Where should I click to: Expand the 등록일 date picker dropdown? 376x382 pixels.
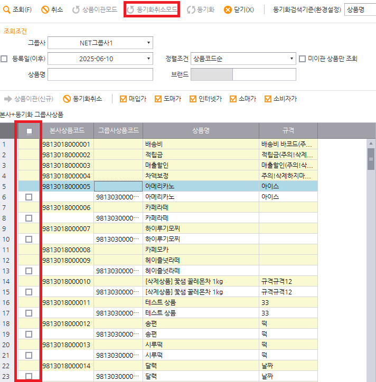tap(149, 59)
